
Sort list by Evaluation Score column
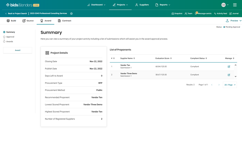164,58
